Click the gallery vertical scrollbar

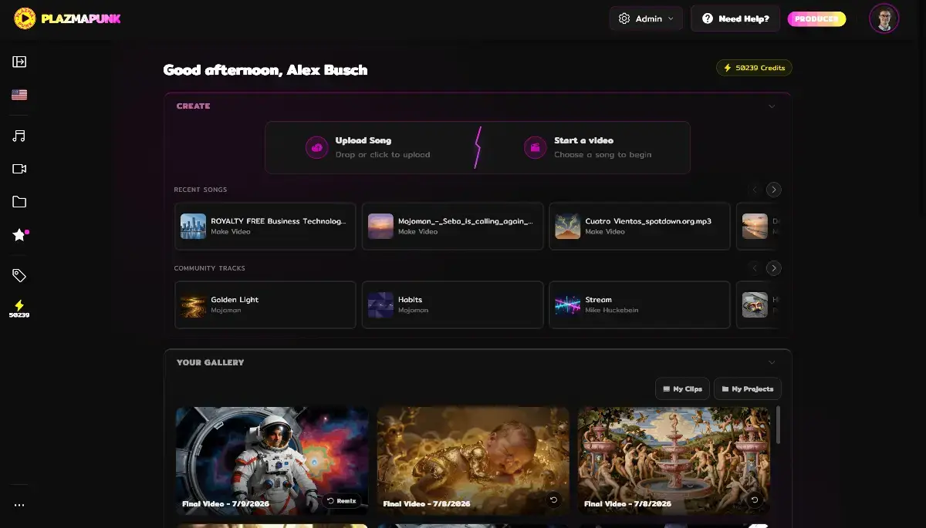click(778, 425)
